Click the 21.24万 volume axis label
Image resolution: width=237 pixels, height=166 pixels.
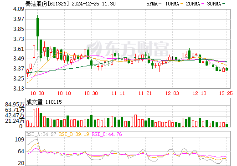(15, 121)
